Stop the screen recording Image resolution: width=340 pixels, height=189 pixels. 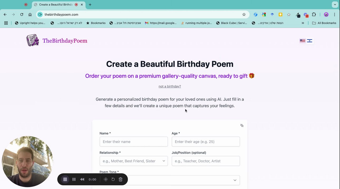click(x=65, y=180)
